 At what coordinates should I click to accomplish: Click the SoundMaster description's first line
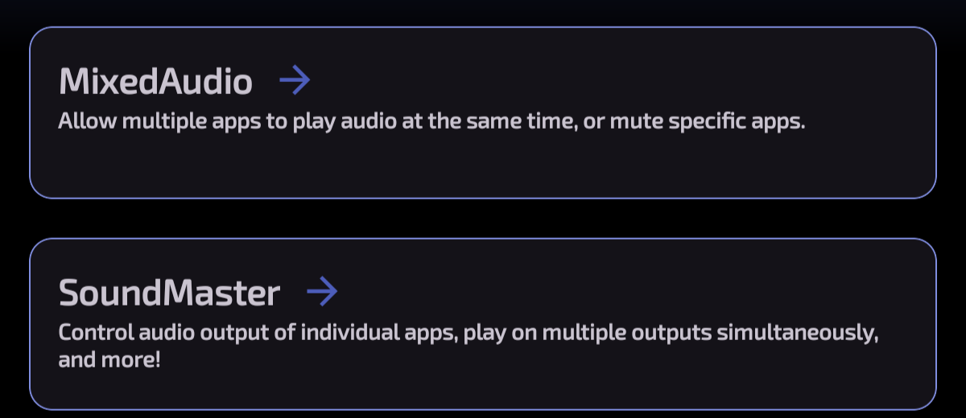point(467,334)
